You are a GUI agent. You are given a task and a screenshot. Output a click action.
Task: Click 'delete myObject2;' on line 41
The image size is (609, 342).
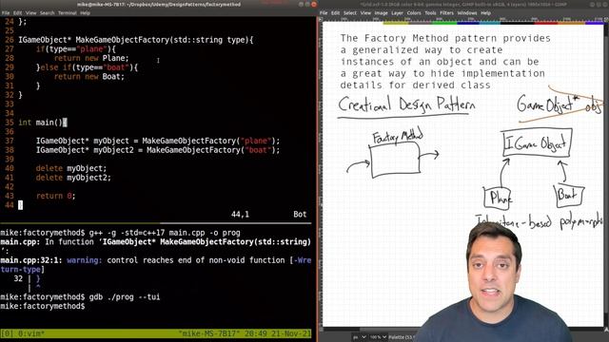click(73, 178)
